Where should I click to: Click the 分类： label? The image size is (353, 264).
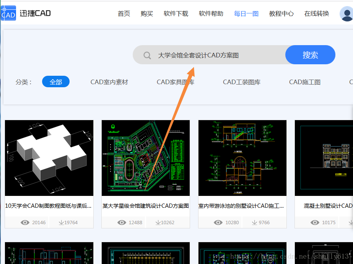click(x=24, y=82)
